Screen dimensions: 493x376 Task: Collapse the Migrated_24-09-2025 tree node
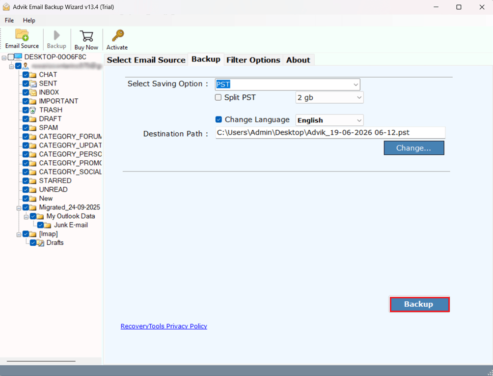click(x=19, y=208)
